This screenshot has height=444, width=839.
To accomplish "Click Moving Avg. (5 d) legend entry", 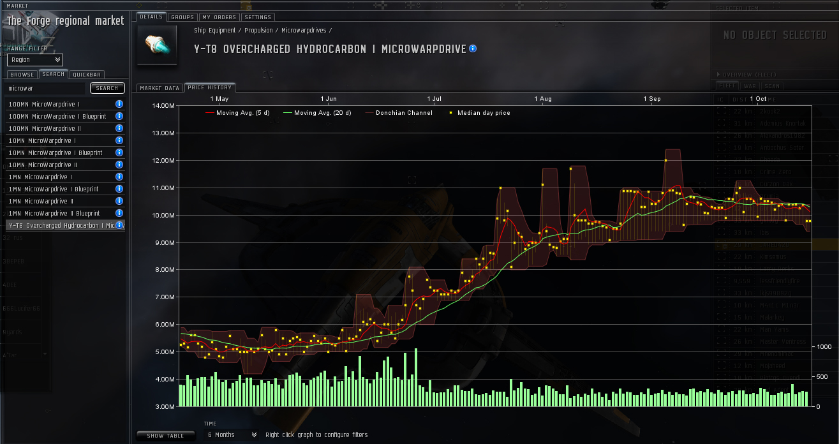I will 237,113.
